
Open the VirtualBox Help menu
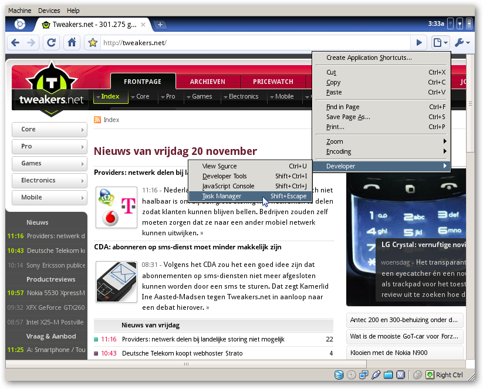(73, 11)
